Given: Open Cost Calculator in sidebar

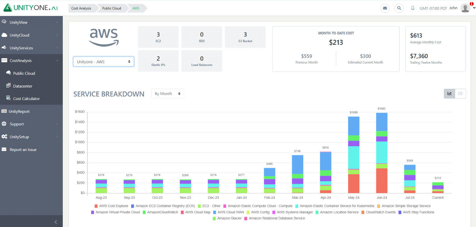Looking at the screenshot, I should 26,99.
